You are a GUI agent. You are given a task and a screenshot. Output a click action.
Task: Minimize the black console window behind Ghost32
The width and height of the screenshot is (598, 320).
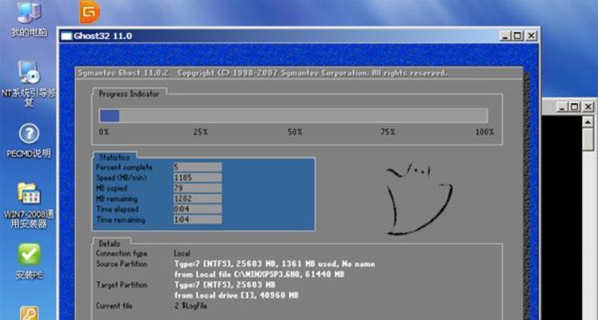click(562, 106)
